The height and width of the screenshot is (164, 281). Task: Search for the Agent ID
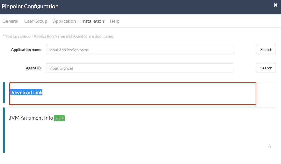pos(266,68)
